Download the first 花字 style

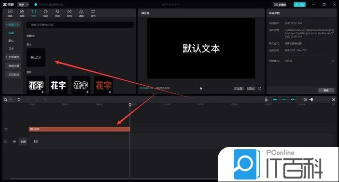(42, 92)
